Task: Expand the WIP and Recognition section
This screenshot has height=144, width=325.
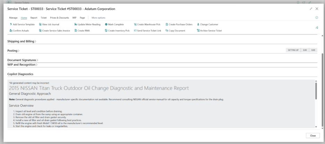Action: coord(22,65)
